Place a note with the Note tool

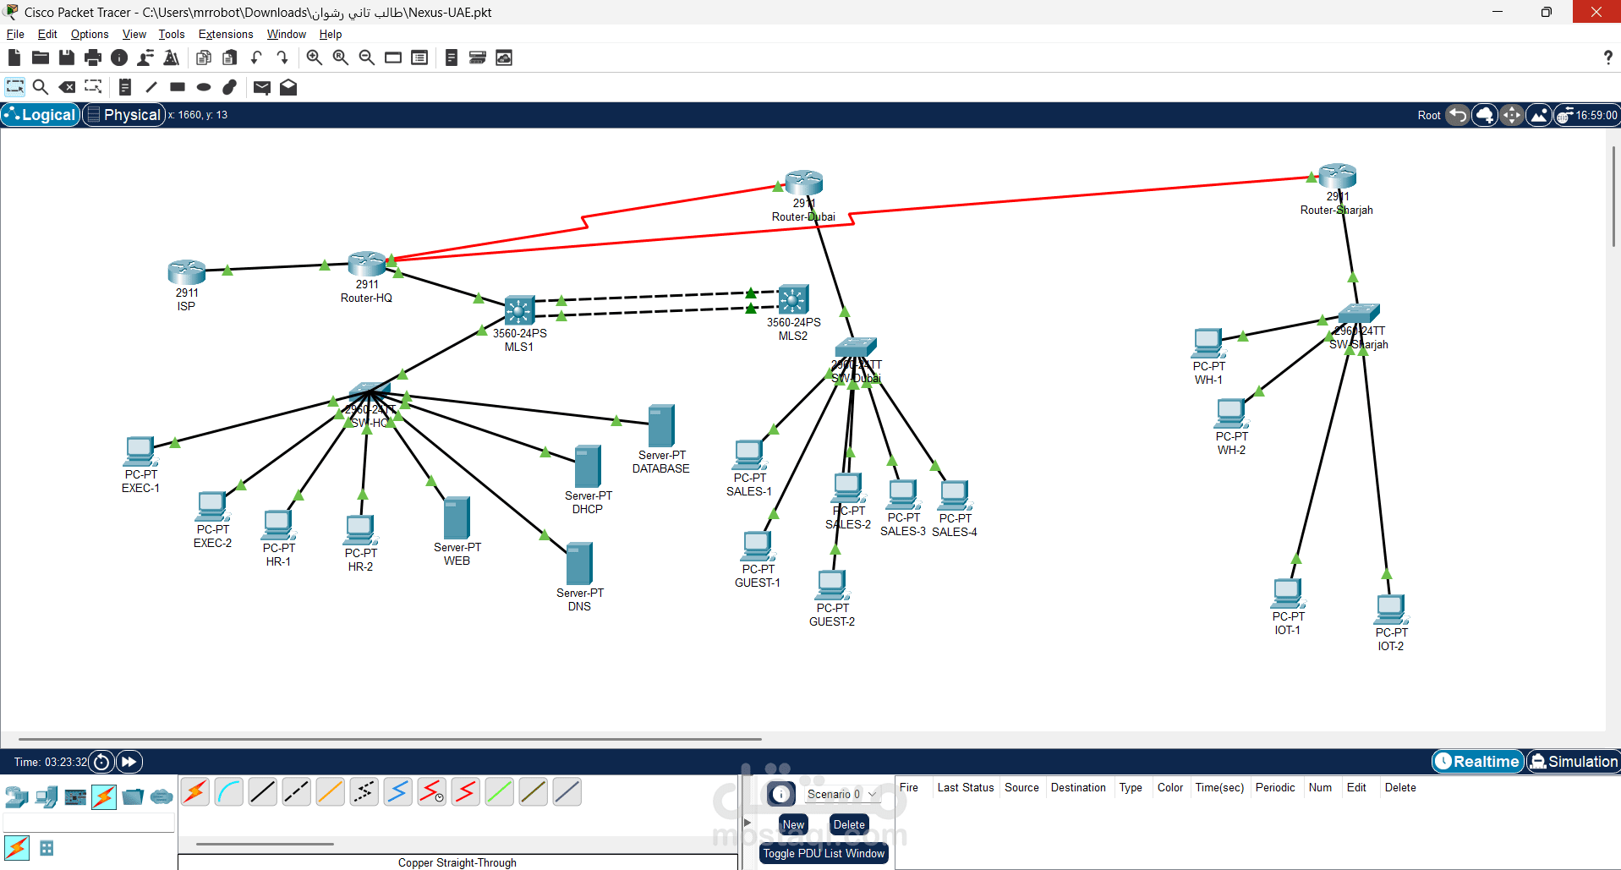tap(125, 87)
